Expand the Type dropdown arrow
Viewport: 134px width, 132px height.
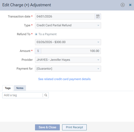[98, 25]
